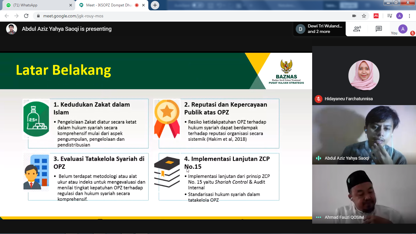Open a new browser tab
Image resolution: width=416 pixels, height=234 pixels.
[155, 5]
